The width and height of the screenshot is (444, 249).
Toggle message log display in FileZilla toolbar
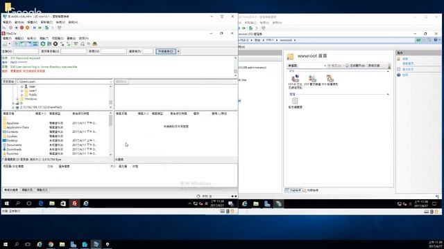click(17, 44)
